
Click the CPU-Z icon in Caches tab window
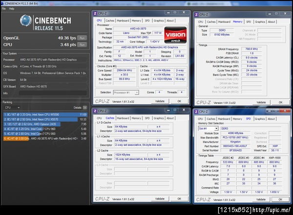pyautogui.click(x=95, y=111)
